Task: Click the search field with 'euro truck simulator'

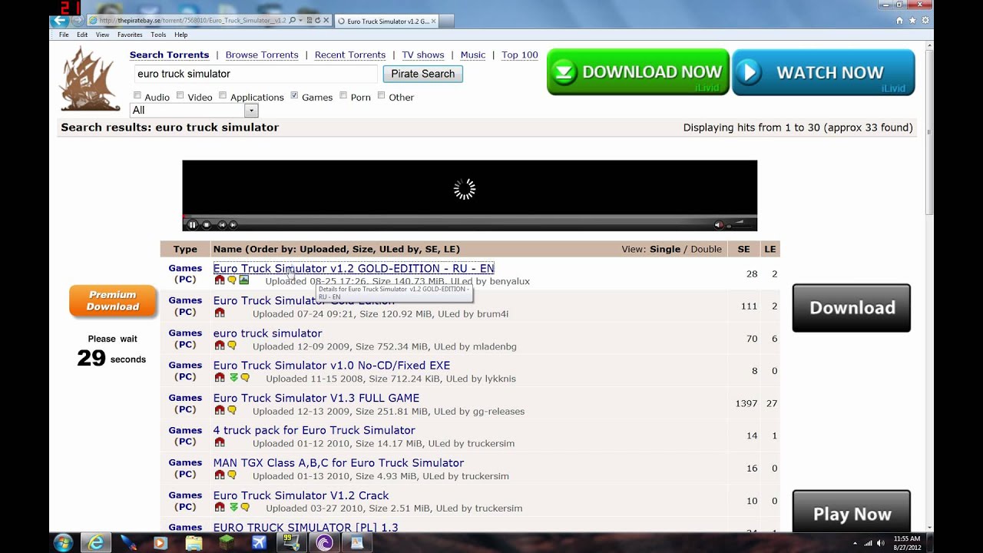Action: (256, 74)
